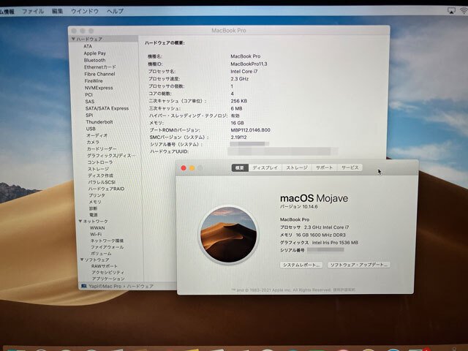
Task: Select ストレージ in the sidebar list
Action: [98, 169]
